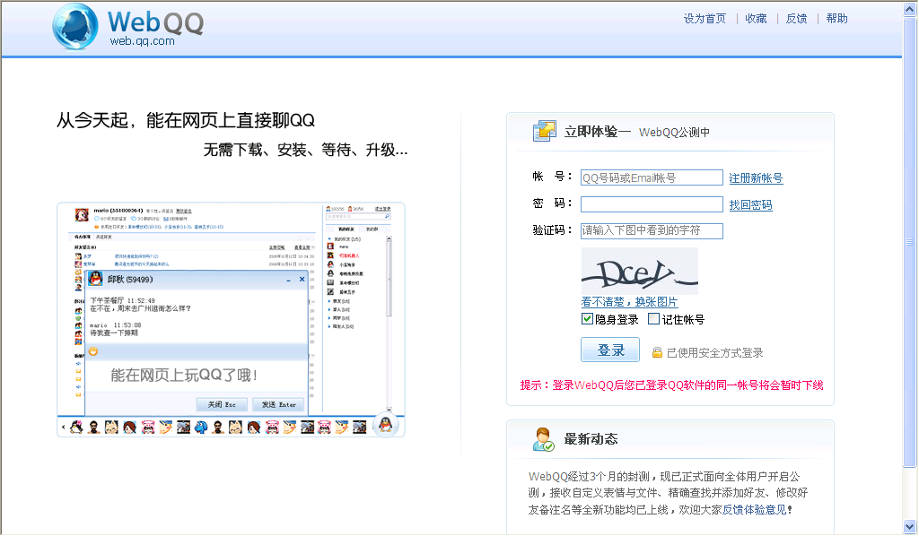Click the secure login padlock icon
Viewport: 919px width, 536px height.
pyautogui.click(x=657, y=353)
